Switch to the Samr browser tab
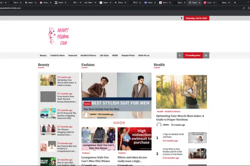This screenshot has width=250, height=166. [x=105, y=2]
